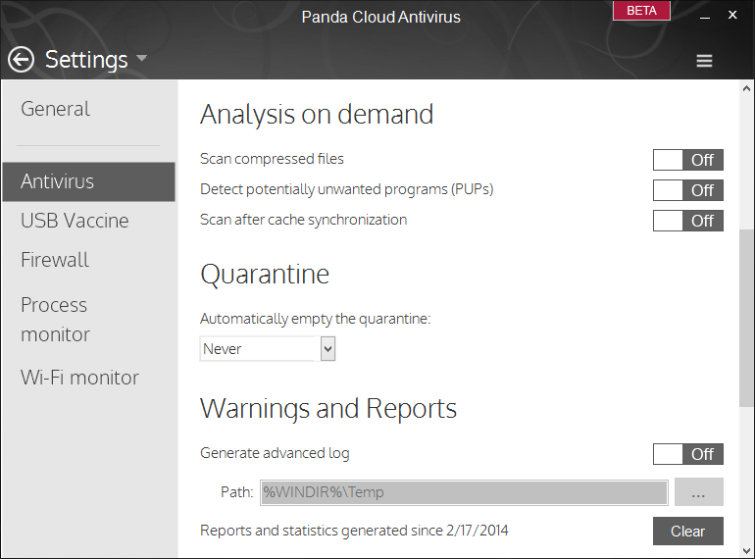This screenshot has width=755, height=559.
Task: Turn on Scan after cache synchronization
Action: [x=687, y=221]
